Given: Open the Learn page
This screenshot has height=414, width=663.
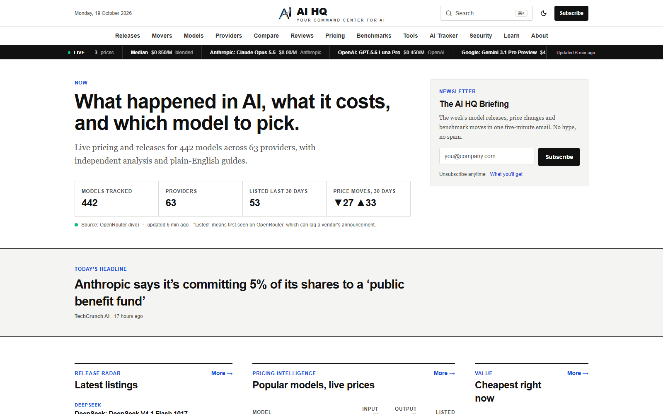Looking at the screenshot, I should point(511,36).
